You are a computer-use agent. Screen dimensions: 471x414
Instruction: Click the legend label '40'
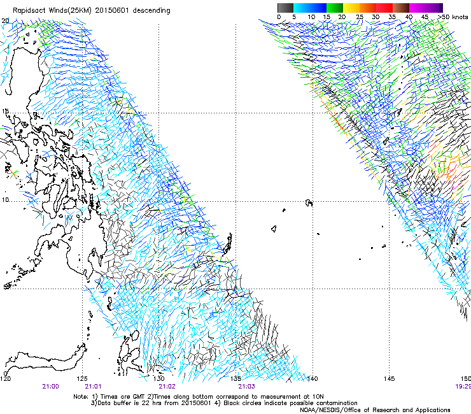tap(409, 17)
